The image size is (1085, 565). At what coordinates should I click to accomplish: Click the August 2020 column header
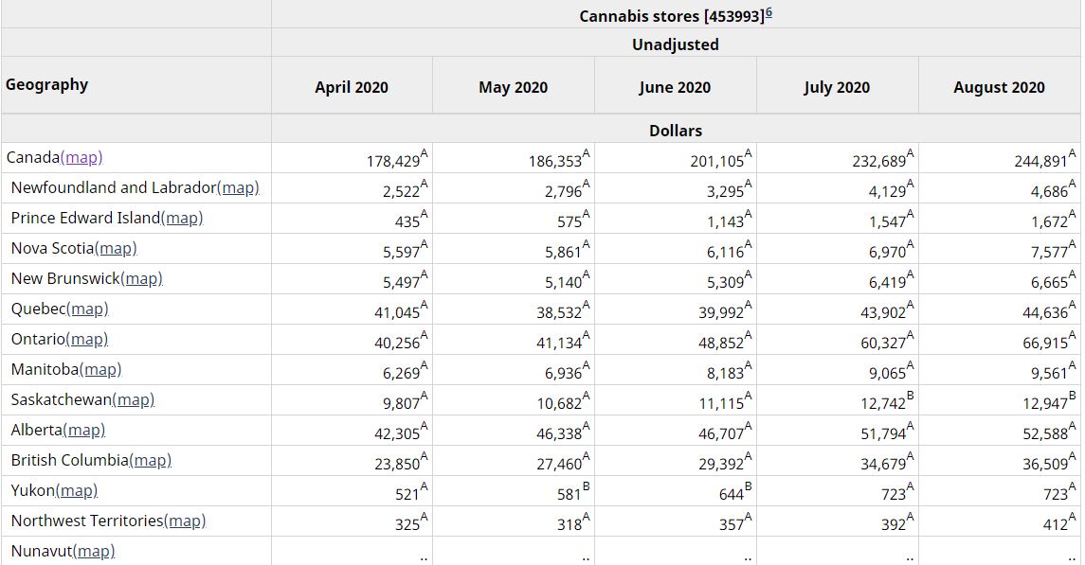point(999,87)
